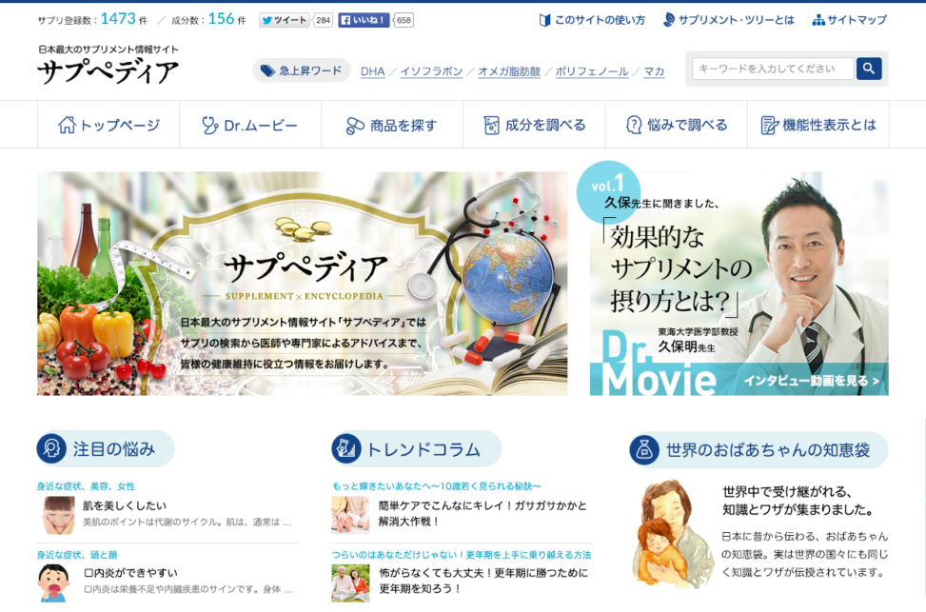Screen dimensions: 926x612
Task: Click the house icon for トップページ
Action: coord(67,125)
